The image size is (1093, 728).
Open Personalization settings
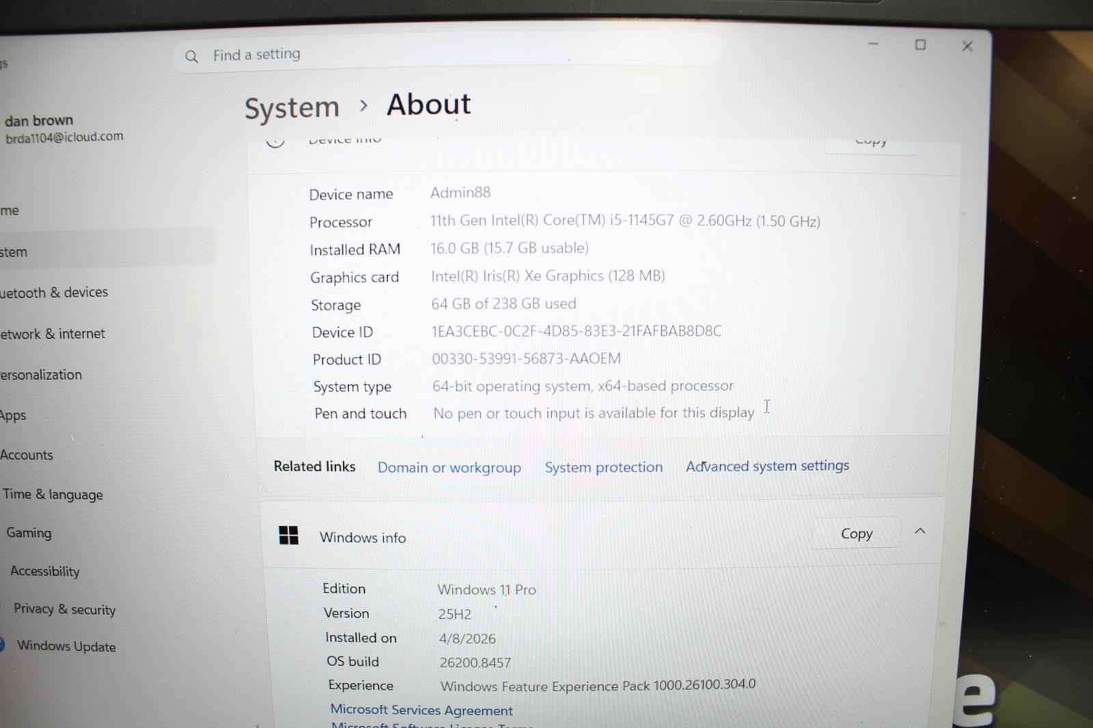pyautogui.click(x=41, y=375)
